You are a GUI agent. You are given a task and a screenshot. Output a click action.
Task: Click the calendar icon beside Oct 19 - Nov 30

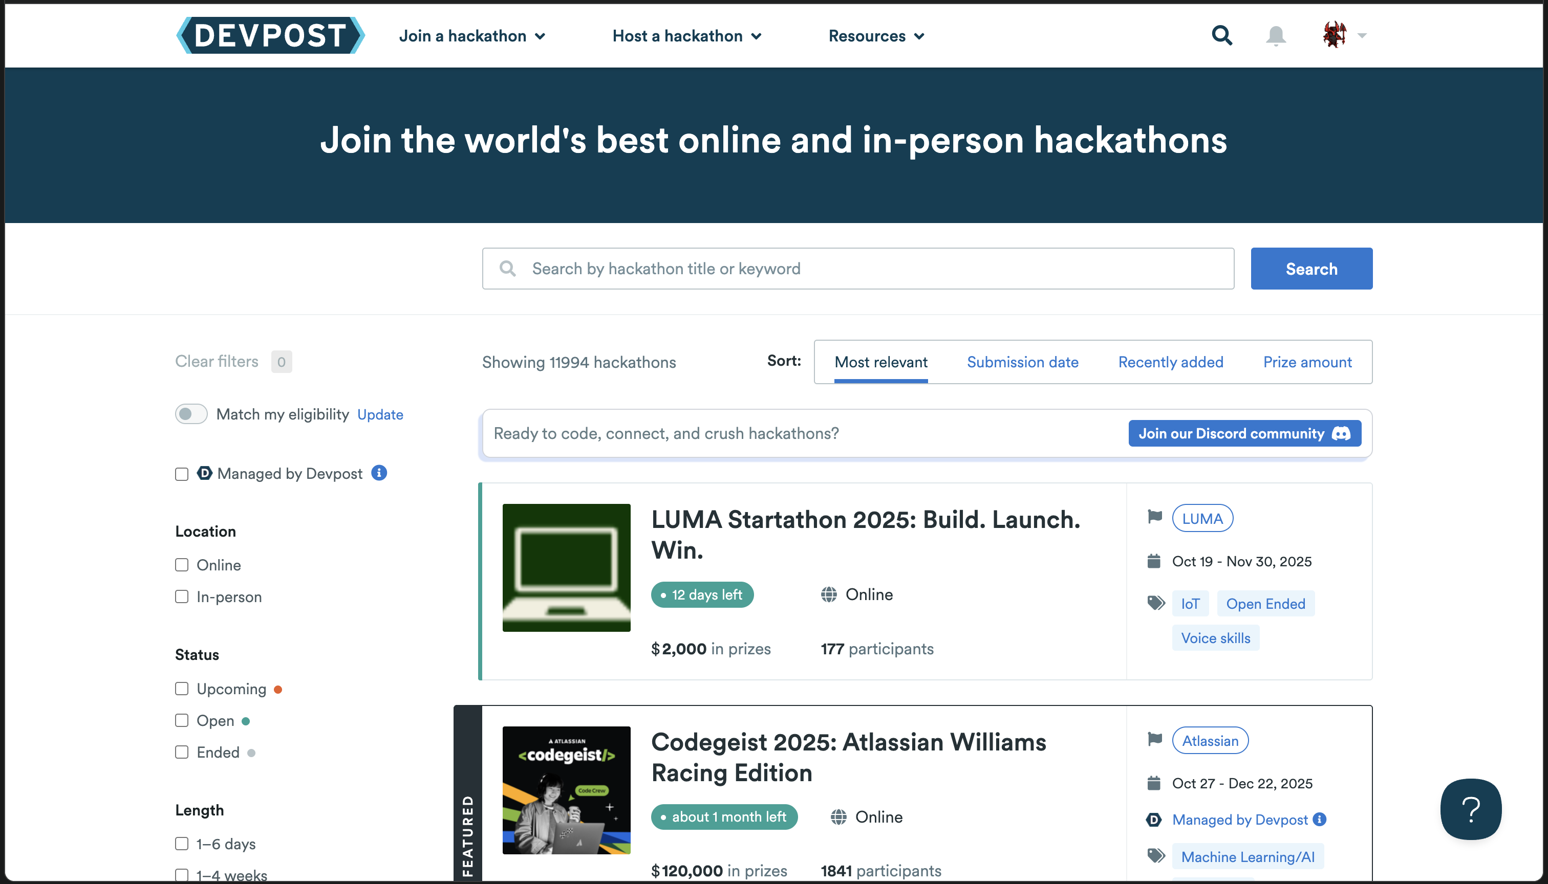click(x=1154, y=561)
